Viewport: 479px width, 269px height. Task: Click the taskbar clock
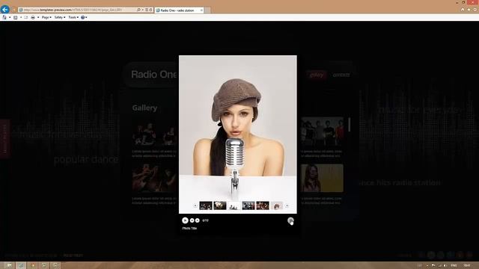pyautogui.click(x=467, y=266)
